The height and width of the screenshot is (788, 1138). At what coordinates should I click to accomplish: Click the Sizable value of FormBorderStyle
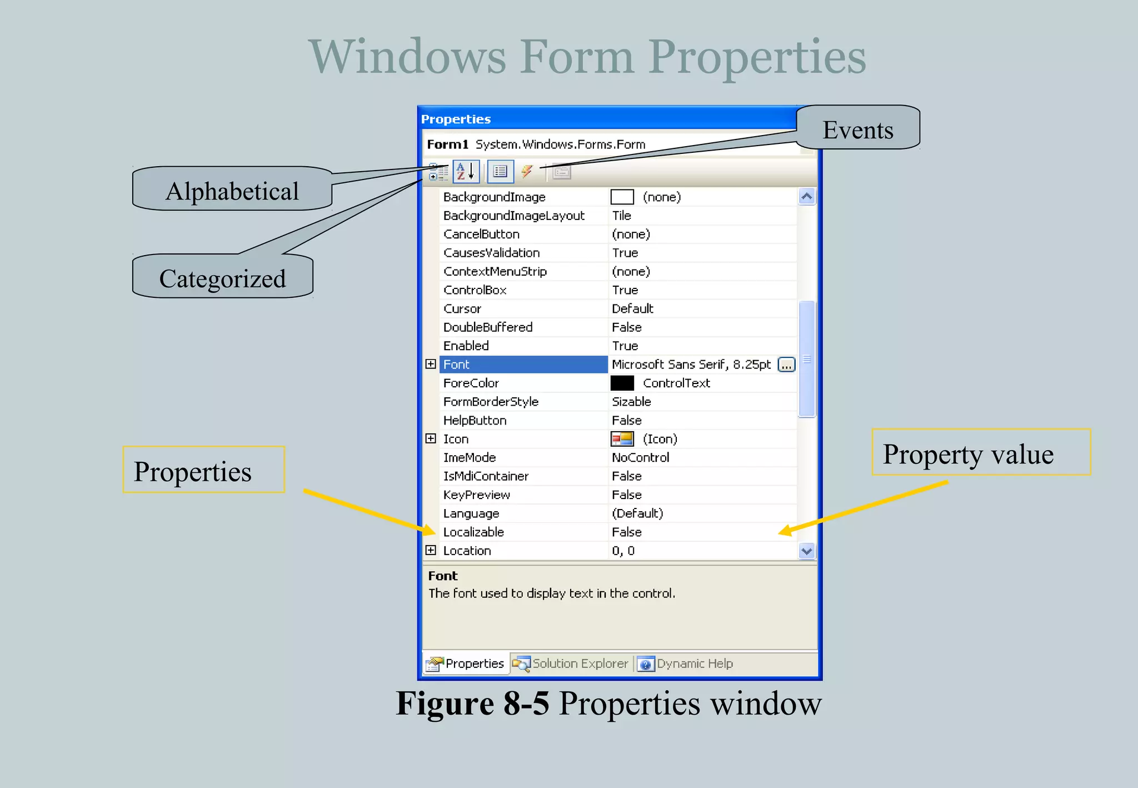coord(631,402)
